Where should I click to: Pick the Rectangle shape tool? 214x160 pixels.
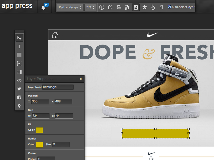(19, 55)
